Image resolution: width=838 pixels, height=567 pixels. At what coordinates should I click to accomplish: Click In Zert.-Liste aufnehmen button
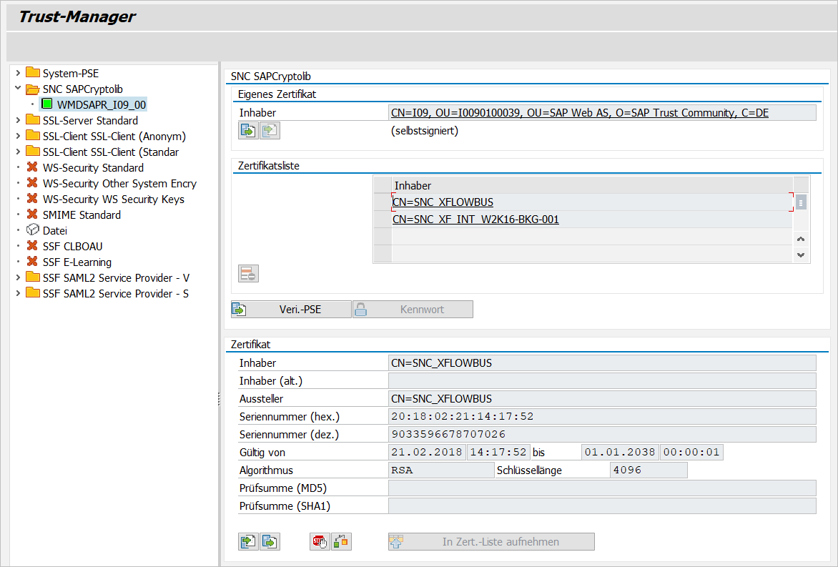pyautogui.click(x=491, y=542)
